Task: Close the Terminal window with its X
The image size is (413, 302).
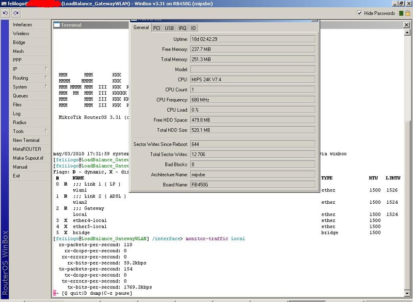Action: 405,25
